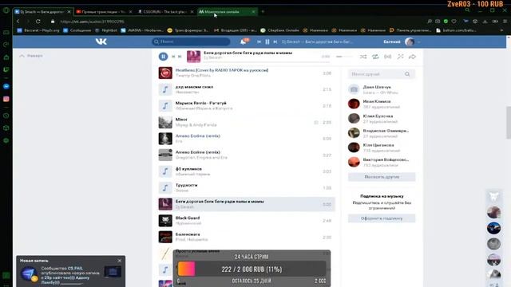Open Instagram in the browser sidebar
Screen dimensions: 511x287
coord(6,99)
